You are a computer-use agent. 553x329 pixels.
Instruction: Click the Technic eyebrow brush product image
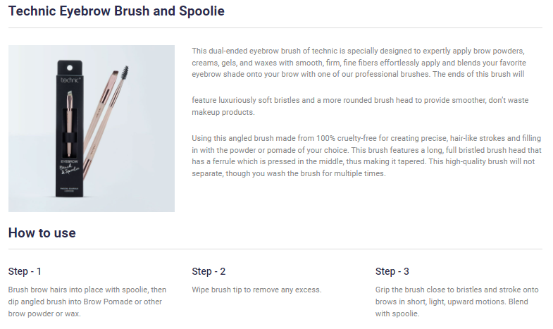point(92,128)
